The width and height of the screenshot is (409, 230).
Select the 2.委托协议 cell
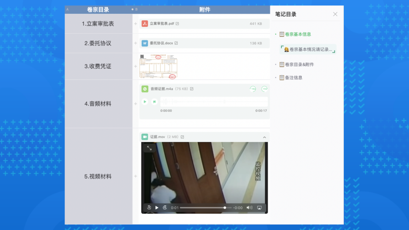coord(98,43)
